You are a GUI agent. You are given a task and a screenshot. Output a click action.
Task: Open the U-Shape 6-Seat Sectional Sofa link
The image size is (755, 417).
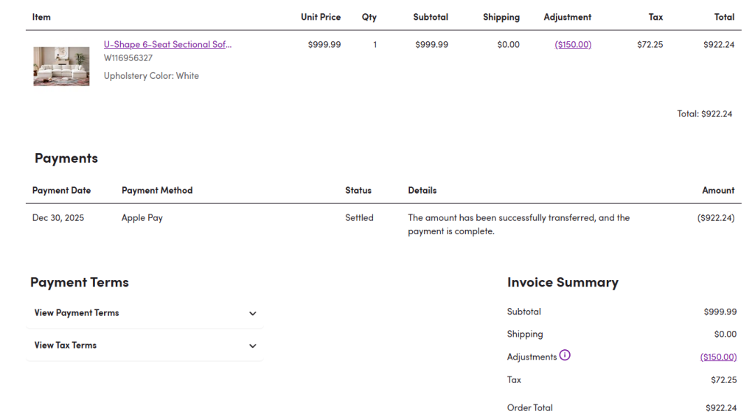pos(167,44)
